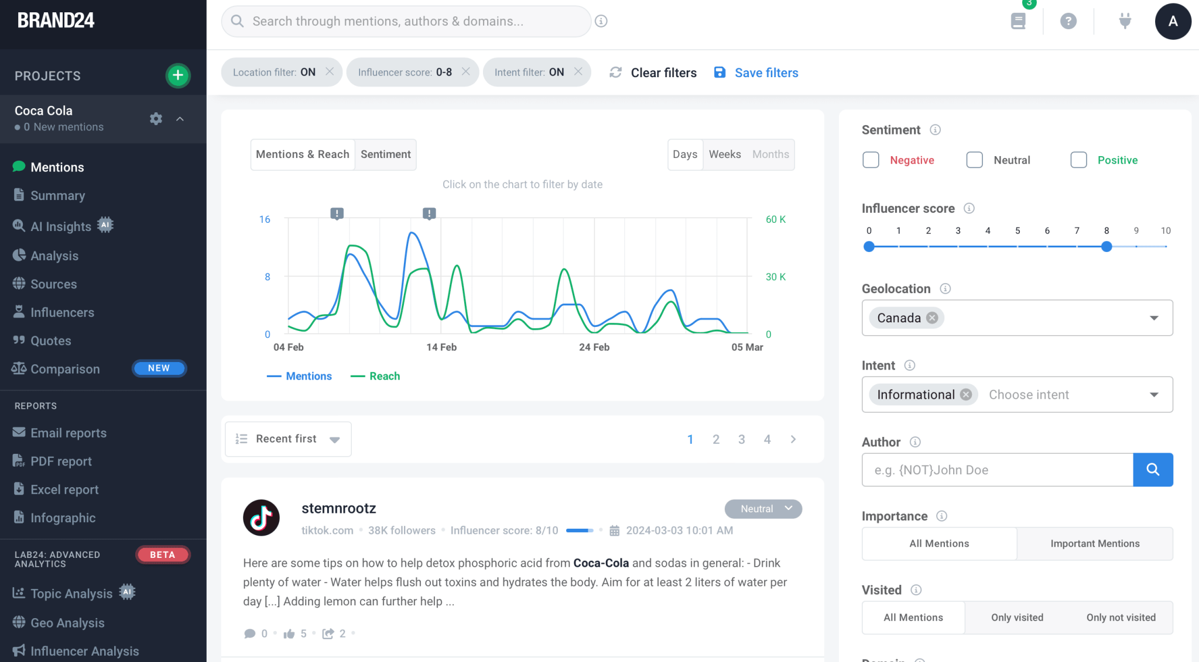The image size is (1199, 662).
Task: Click Clear filters
Action: click(x=663, y=73)
